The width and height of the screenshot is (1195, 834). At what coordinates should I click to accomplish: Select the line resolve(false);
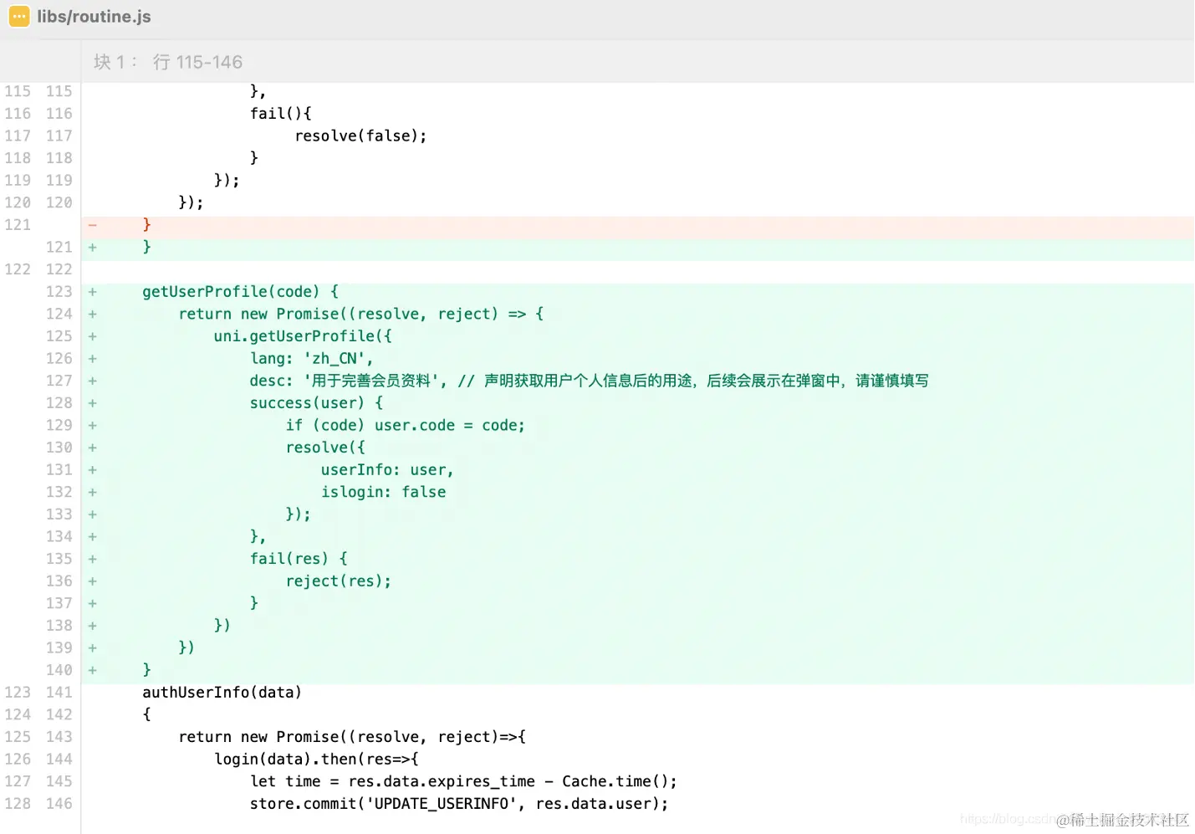pyautogui.click(x=361, y=136)
